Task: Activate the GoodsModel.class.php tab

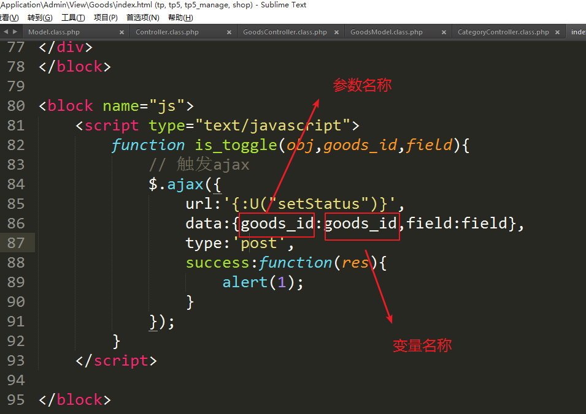Action: tap(387, 32)
